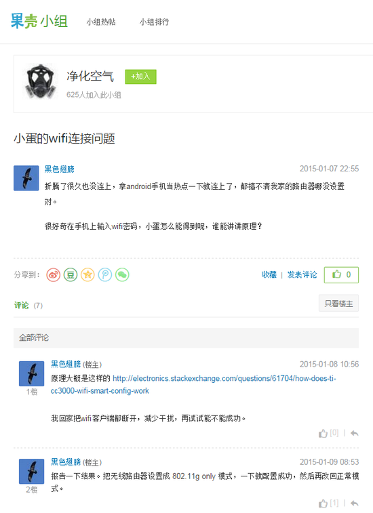Open author 黑色翅膀 profile name link

click(x=59, y=169)
